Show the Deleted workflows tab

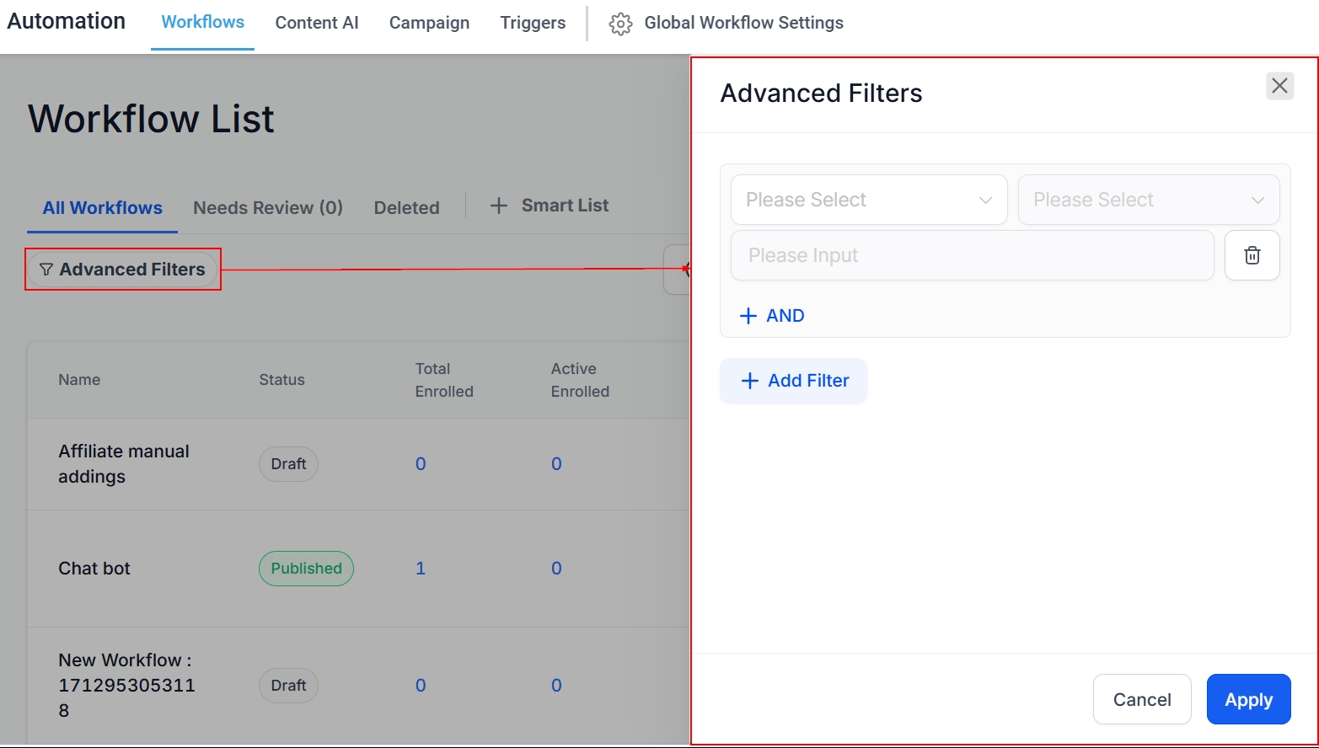(406, 207)
